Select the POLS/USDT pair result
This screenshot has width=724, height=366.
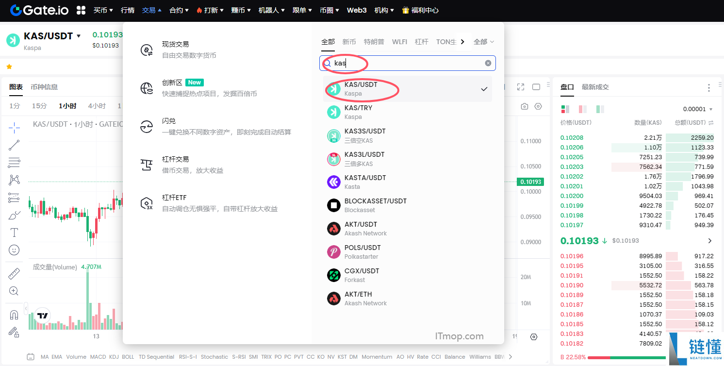click(x=408, y=252)
